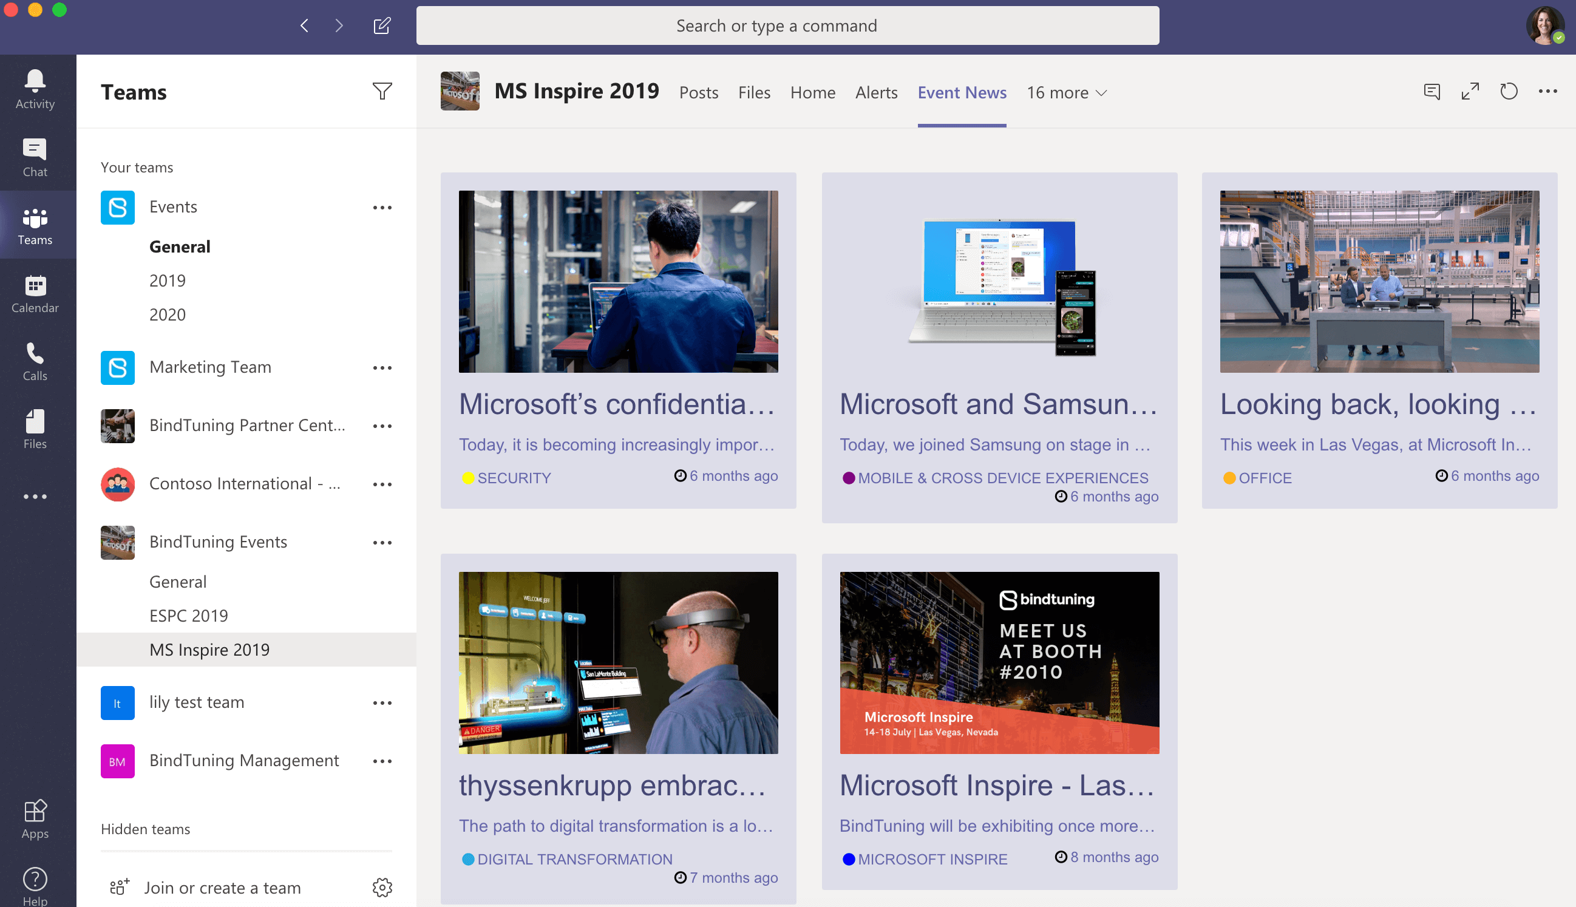Switch to the Home tab
The height and width of the screenshot is (907, 1576).
pos(812,92)
